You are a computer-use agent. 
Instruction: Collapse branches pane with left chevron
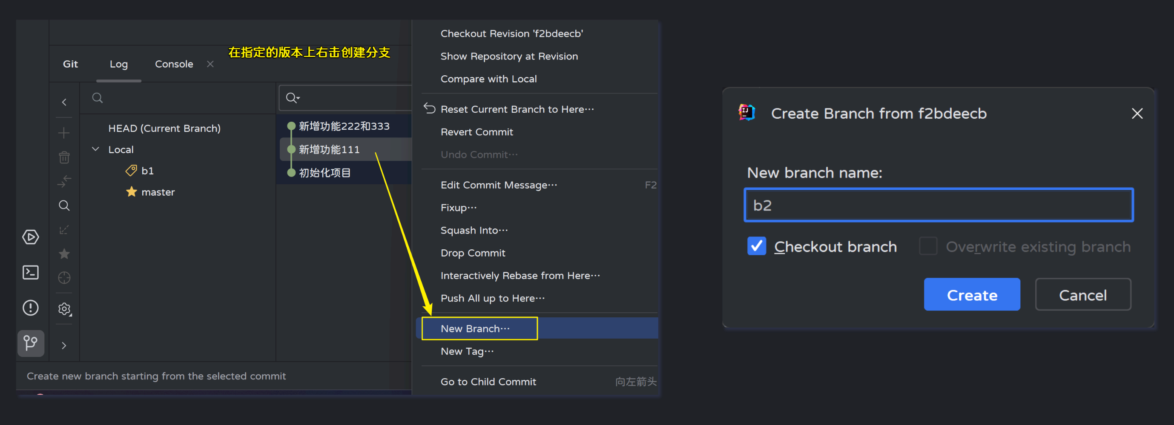point(64,102)
